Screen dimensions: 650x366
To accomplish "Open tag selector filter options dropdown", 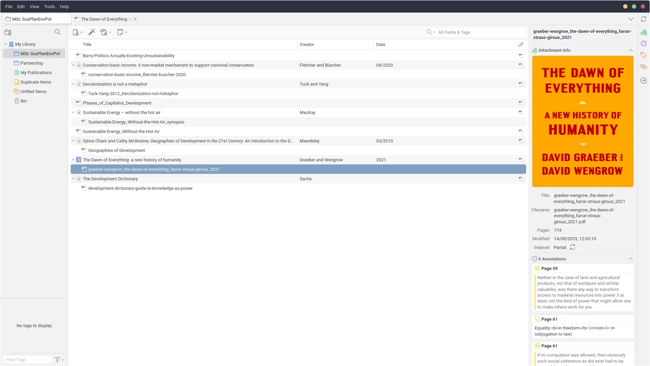I will point(60,360).
